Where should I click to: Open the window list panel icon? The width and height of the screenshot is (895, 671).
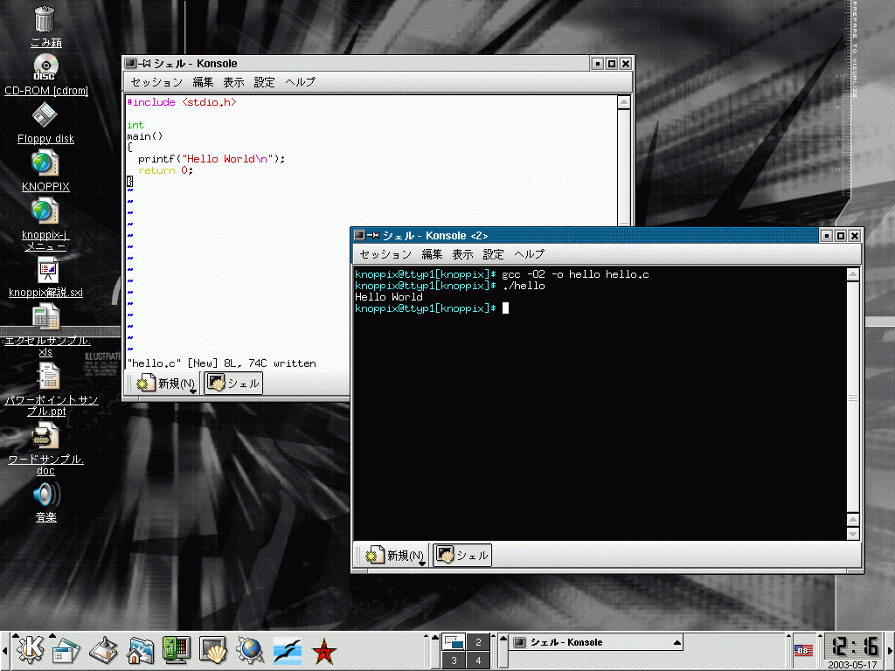click(x=66, y=650)
